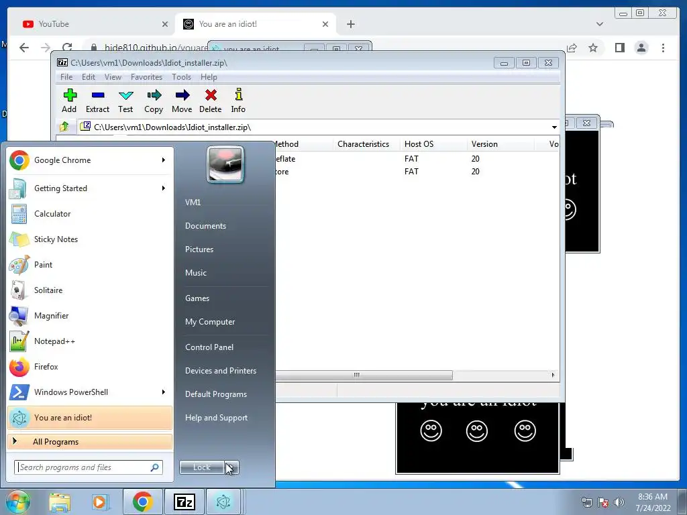
Task: Open the 7-Zip File menu
Action: pyautogui.click(x=66, y=77)
